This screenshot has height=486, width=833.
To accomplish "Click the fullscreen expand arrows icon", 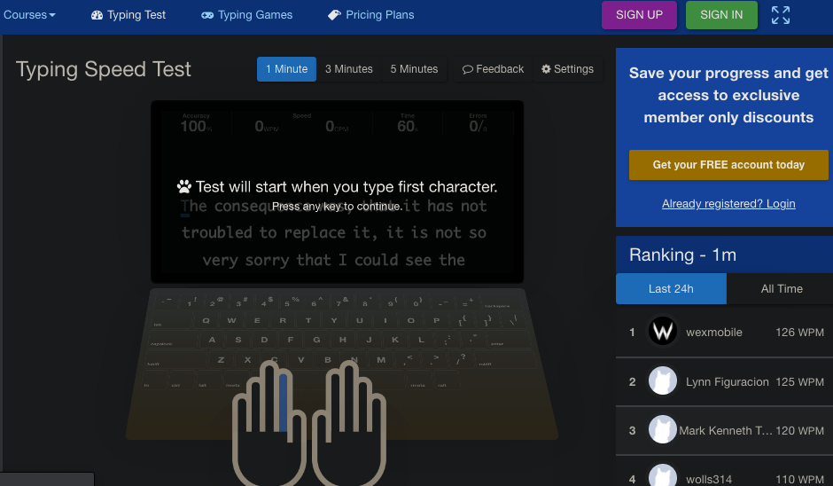I will [781, 15].
